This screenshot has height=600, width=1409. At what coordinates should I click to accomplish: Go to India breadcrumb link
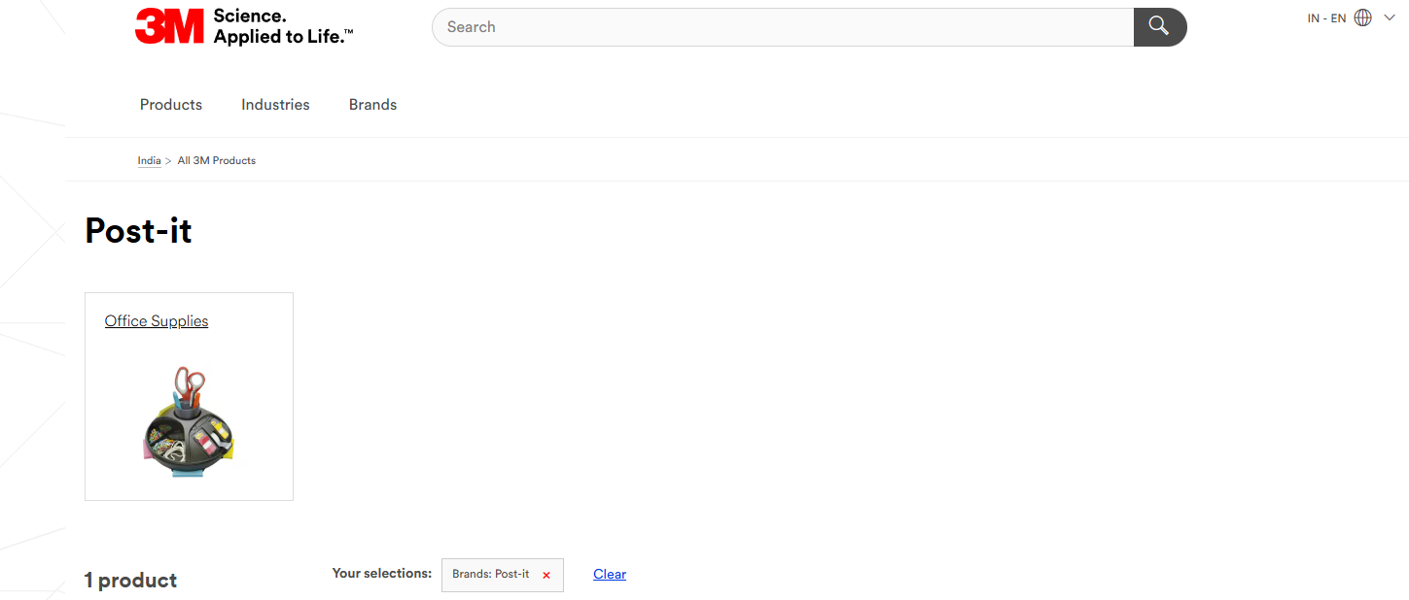point(149,160)
